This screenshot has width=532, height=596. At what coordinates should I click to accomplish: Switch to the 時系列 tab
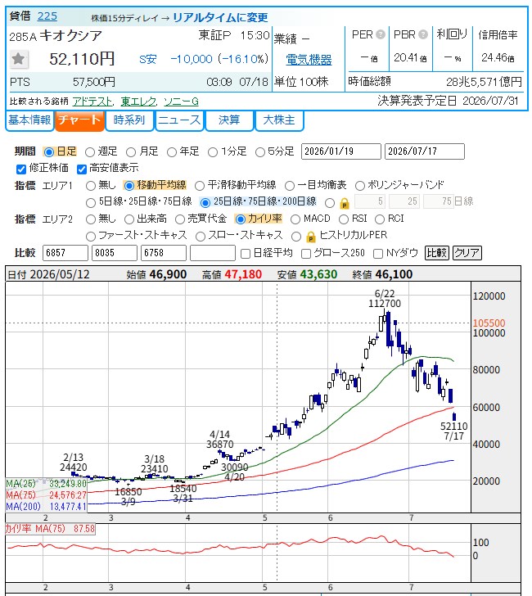tap(129, 120)
